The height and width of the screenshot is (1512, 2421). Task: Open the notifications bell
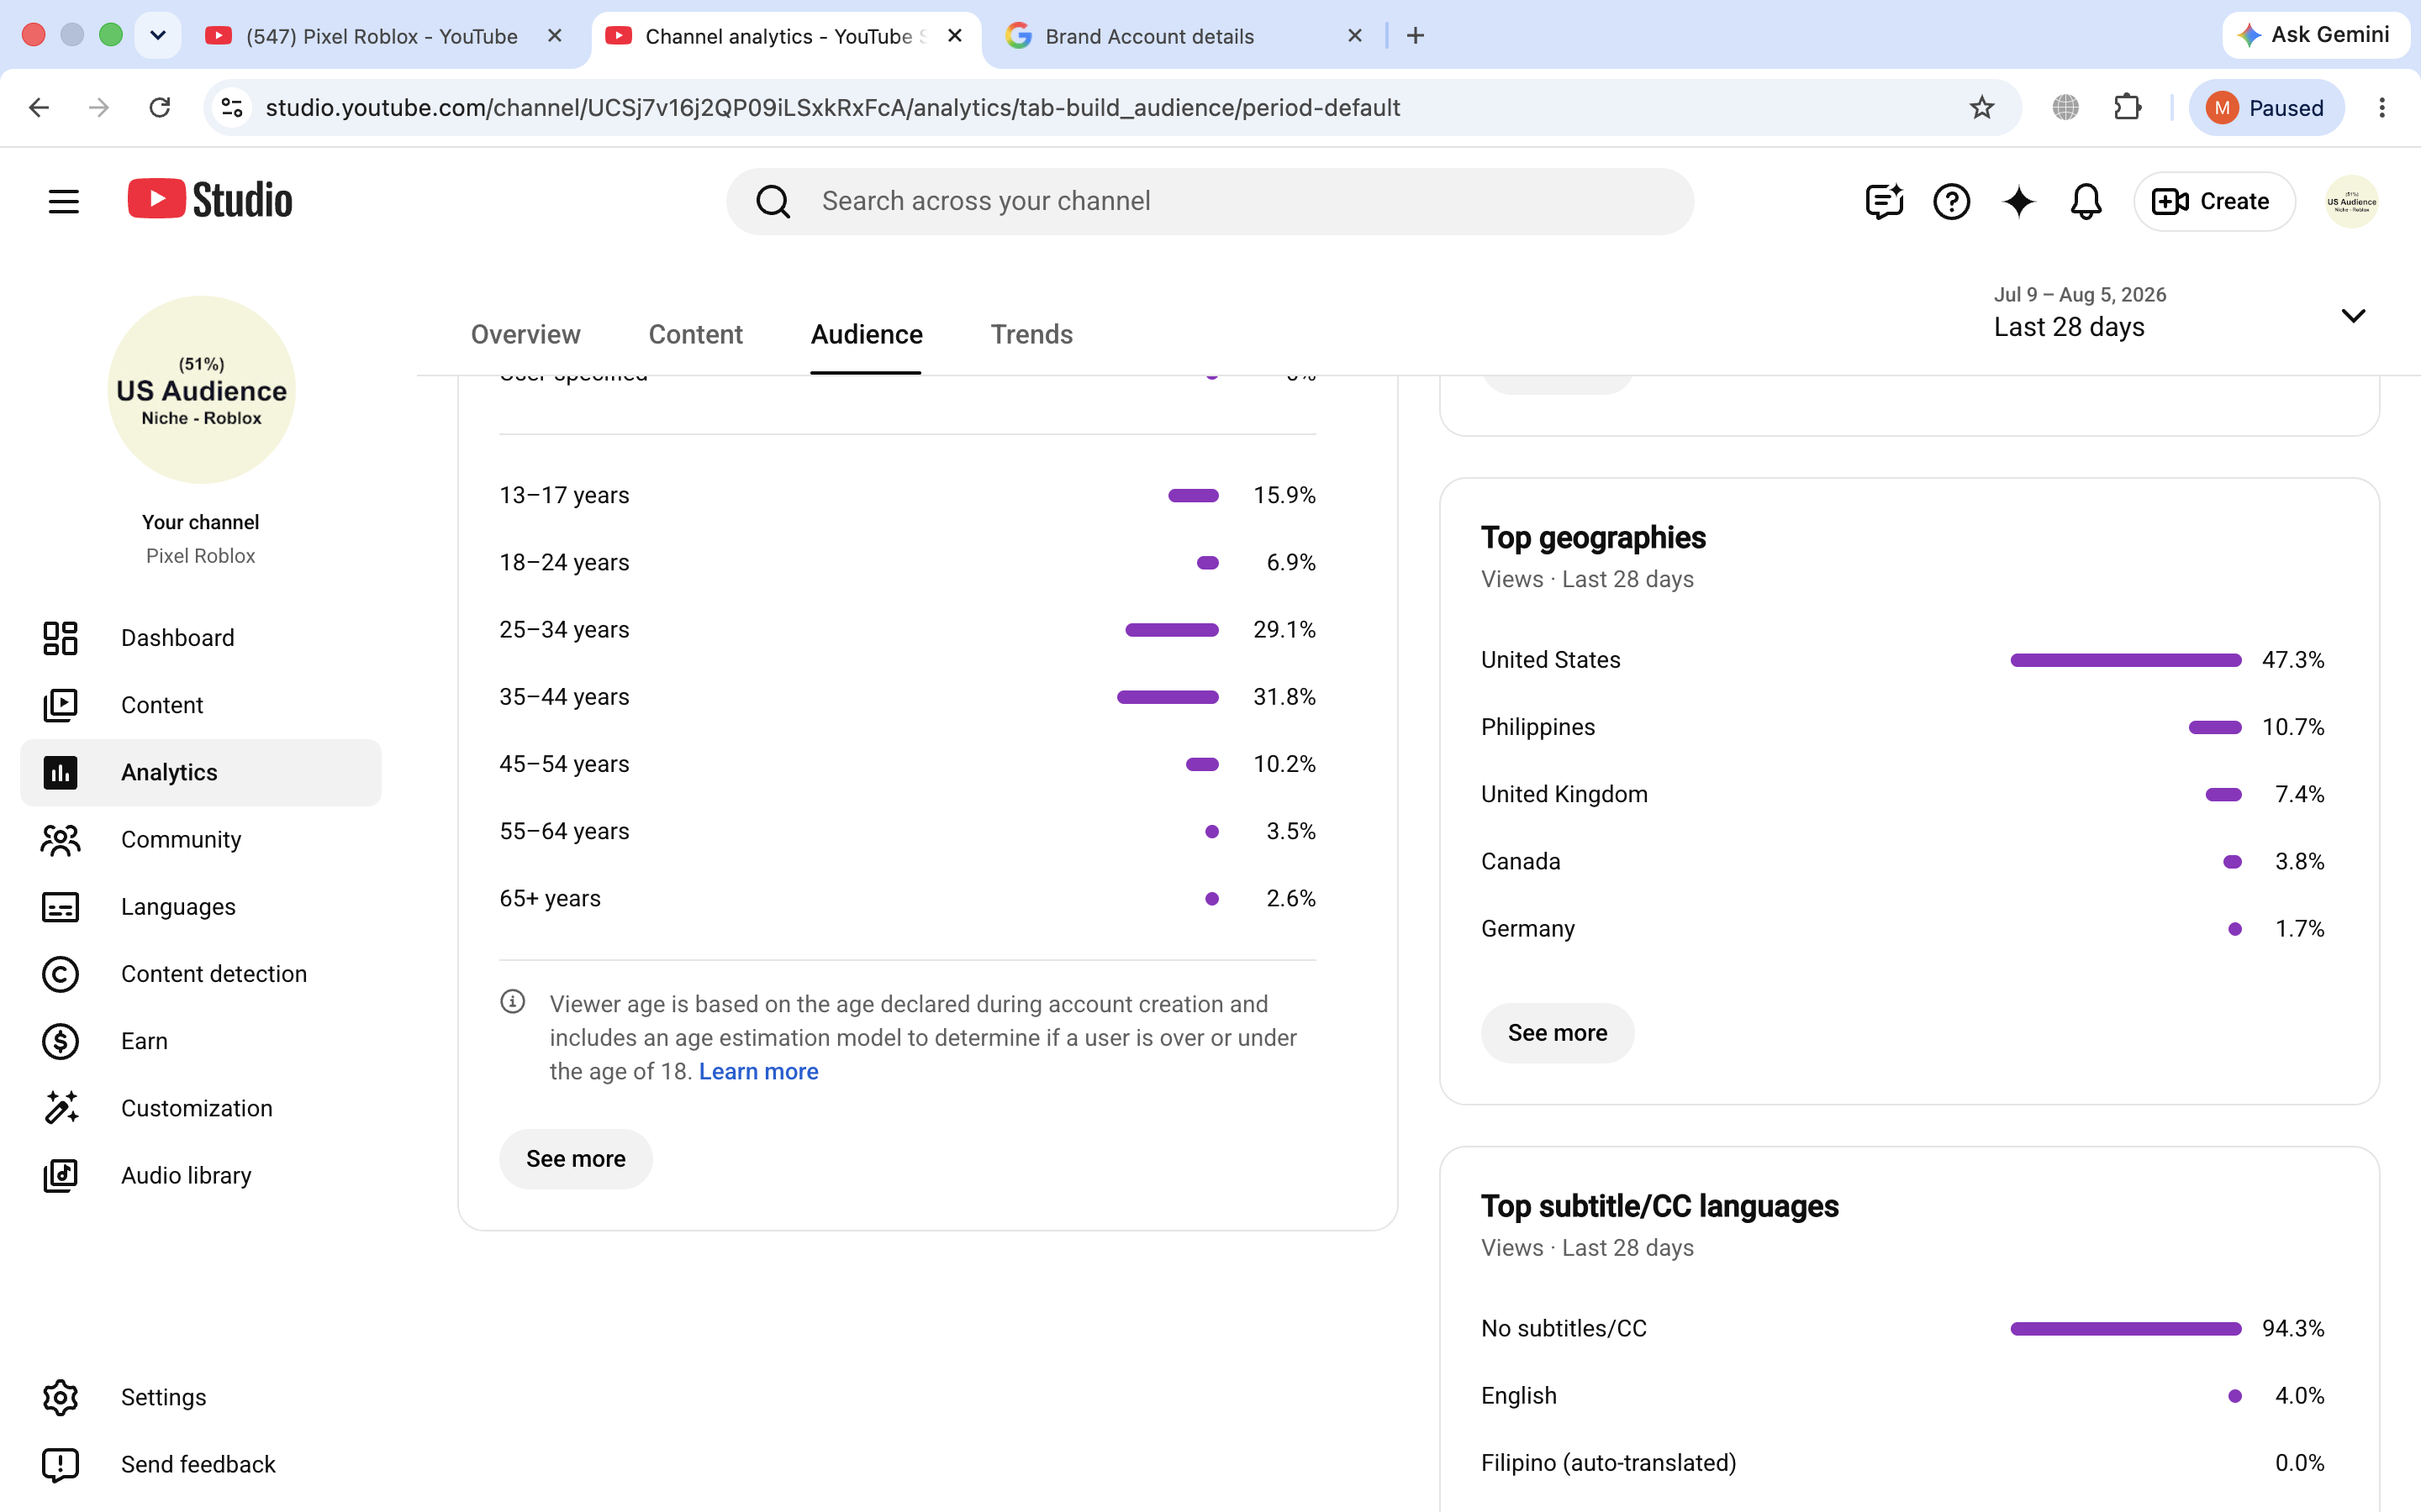(x=2086, y=201)
